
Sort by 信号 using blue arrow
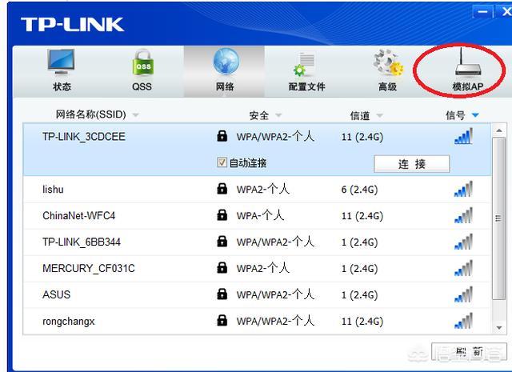pos(475,116)
